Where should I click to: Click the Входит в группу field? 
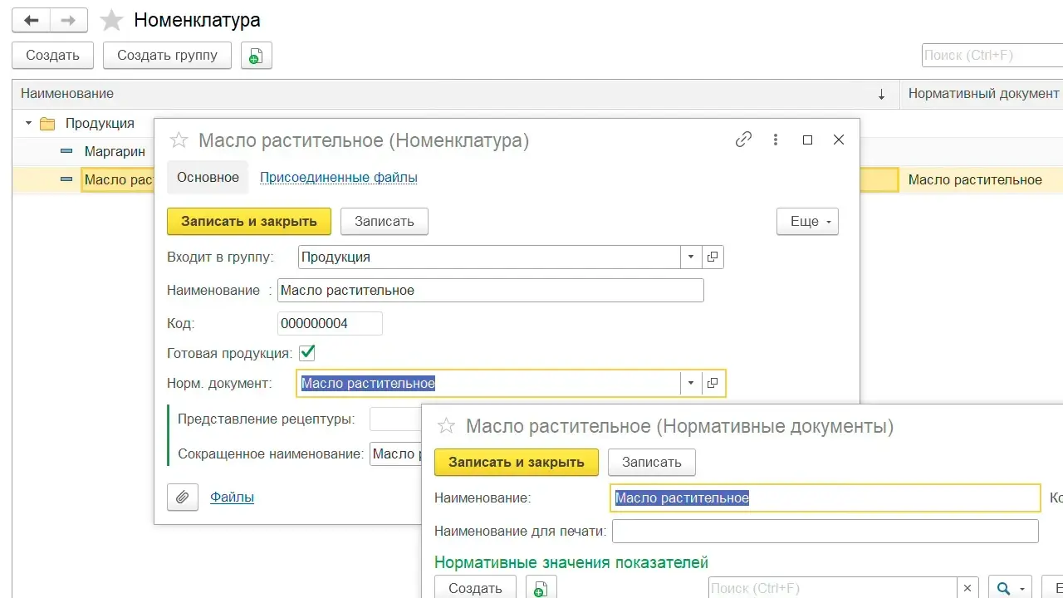489,257
